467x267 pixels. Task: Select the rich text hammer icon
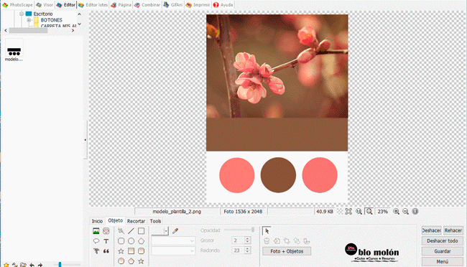[96, 251]
